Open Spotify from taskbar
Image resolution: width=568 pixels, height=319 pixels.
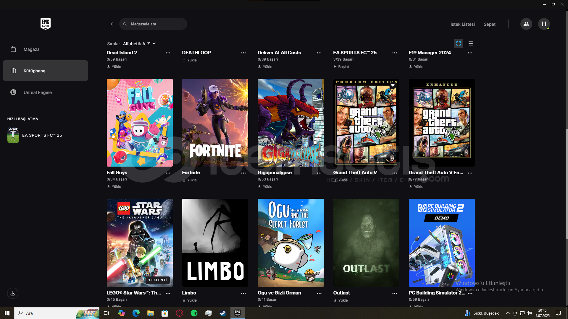tap(194, 313)
